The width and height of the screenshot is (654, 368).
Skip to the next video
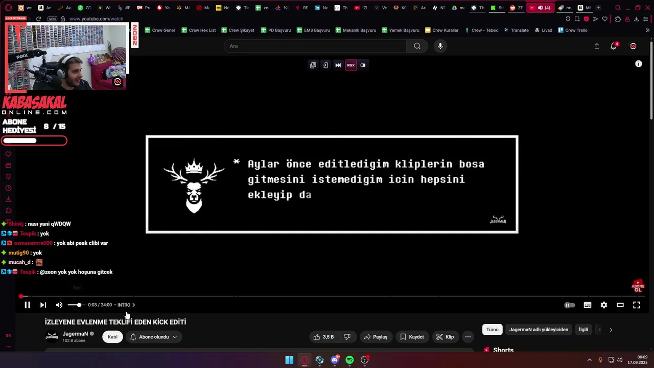point(43,305)
